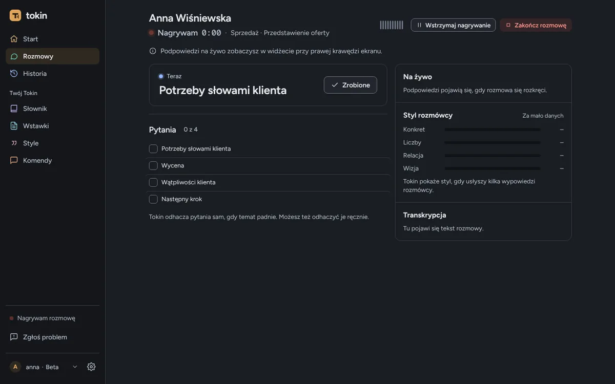Check the Wątpliwości klienta checkbox
615x384 pixels.
pyautogui.click(x=153, y=182)
